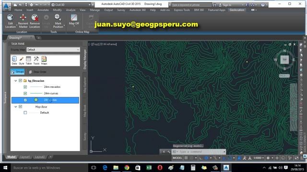Click the Map Off ribbon button
The height and width of the screenshot is (172, 307).
pyautogui.click(x=74, y=20)
